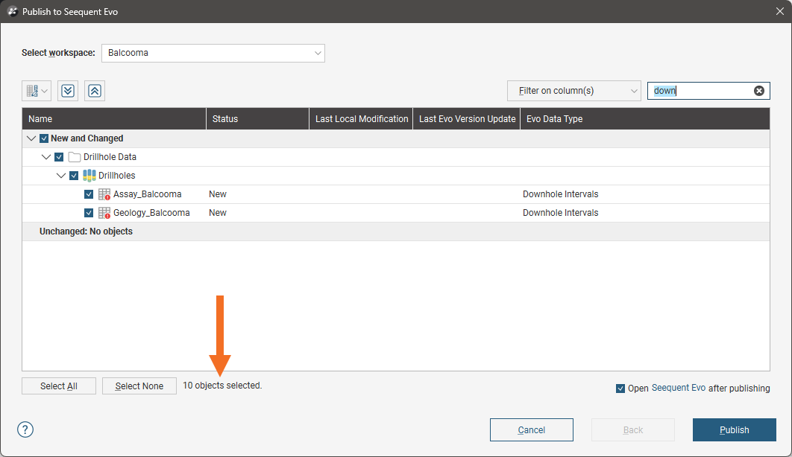Uncheck the New and Changed checkbox
Viewport: 792px width, 457px height.
click(44, 138)
